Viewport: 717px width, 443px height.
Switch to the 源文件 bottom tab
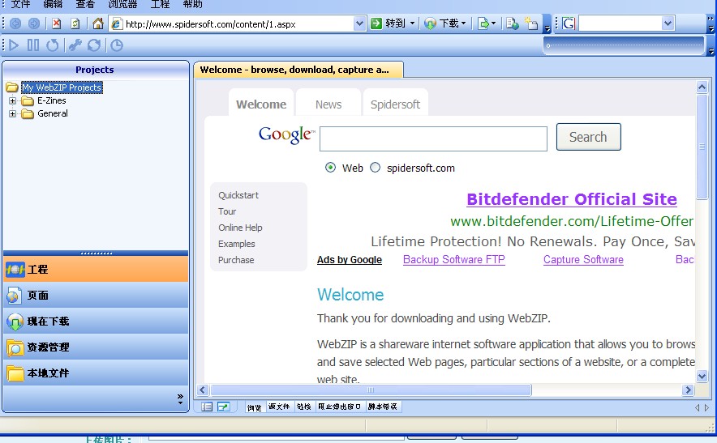click(x=279, y=407)
